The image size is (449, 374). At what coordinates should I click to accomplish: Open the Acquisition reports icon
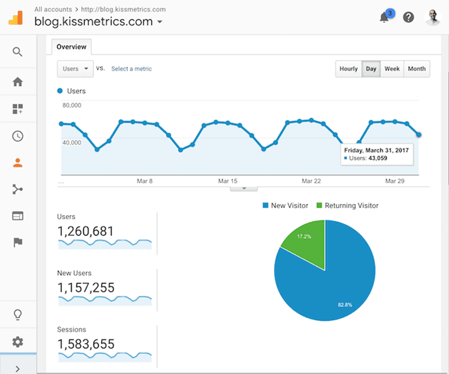click(18, 190)
